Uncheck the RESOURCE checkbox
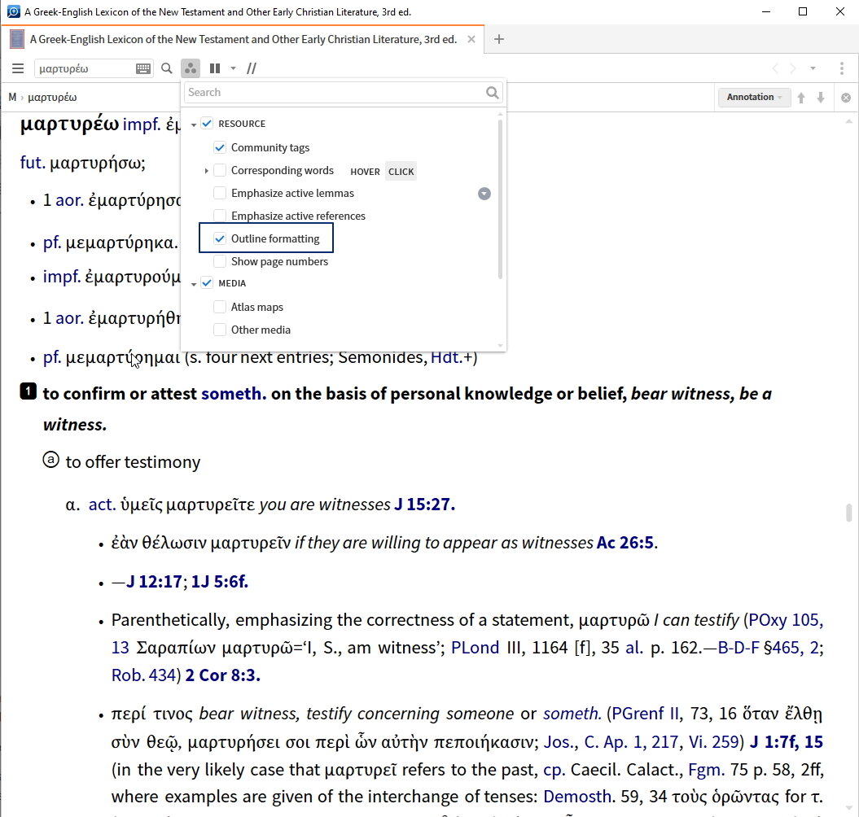The image size is (859, 817). pos(207,124)
